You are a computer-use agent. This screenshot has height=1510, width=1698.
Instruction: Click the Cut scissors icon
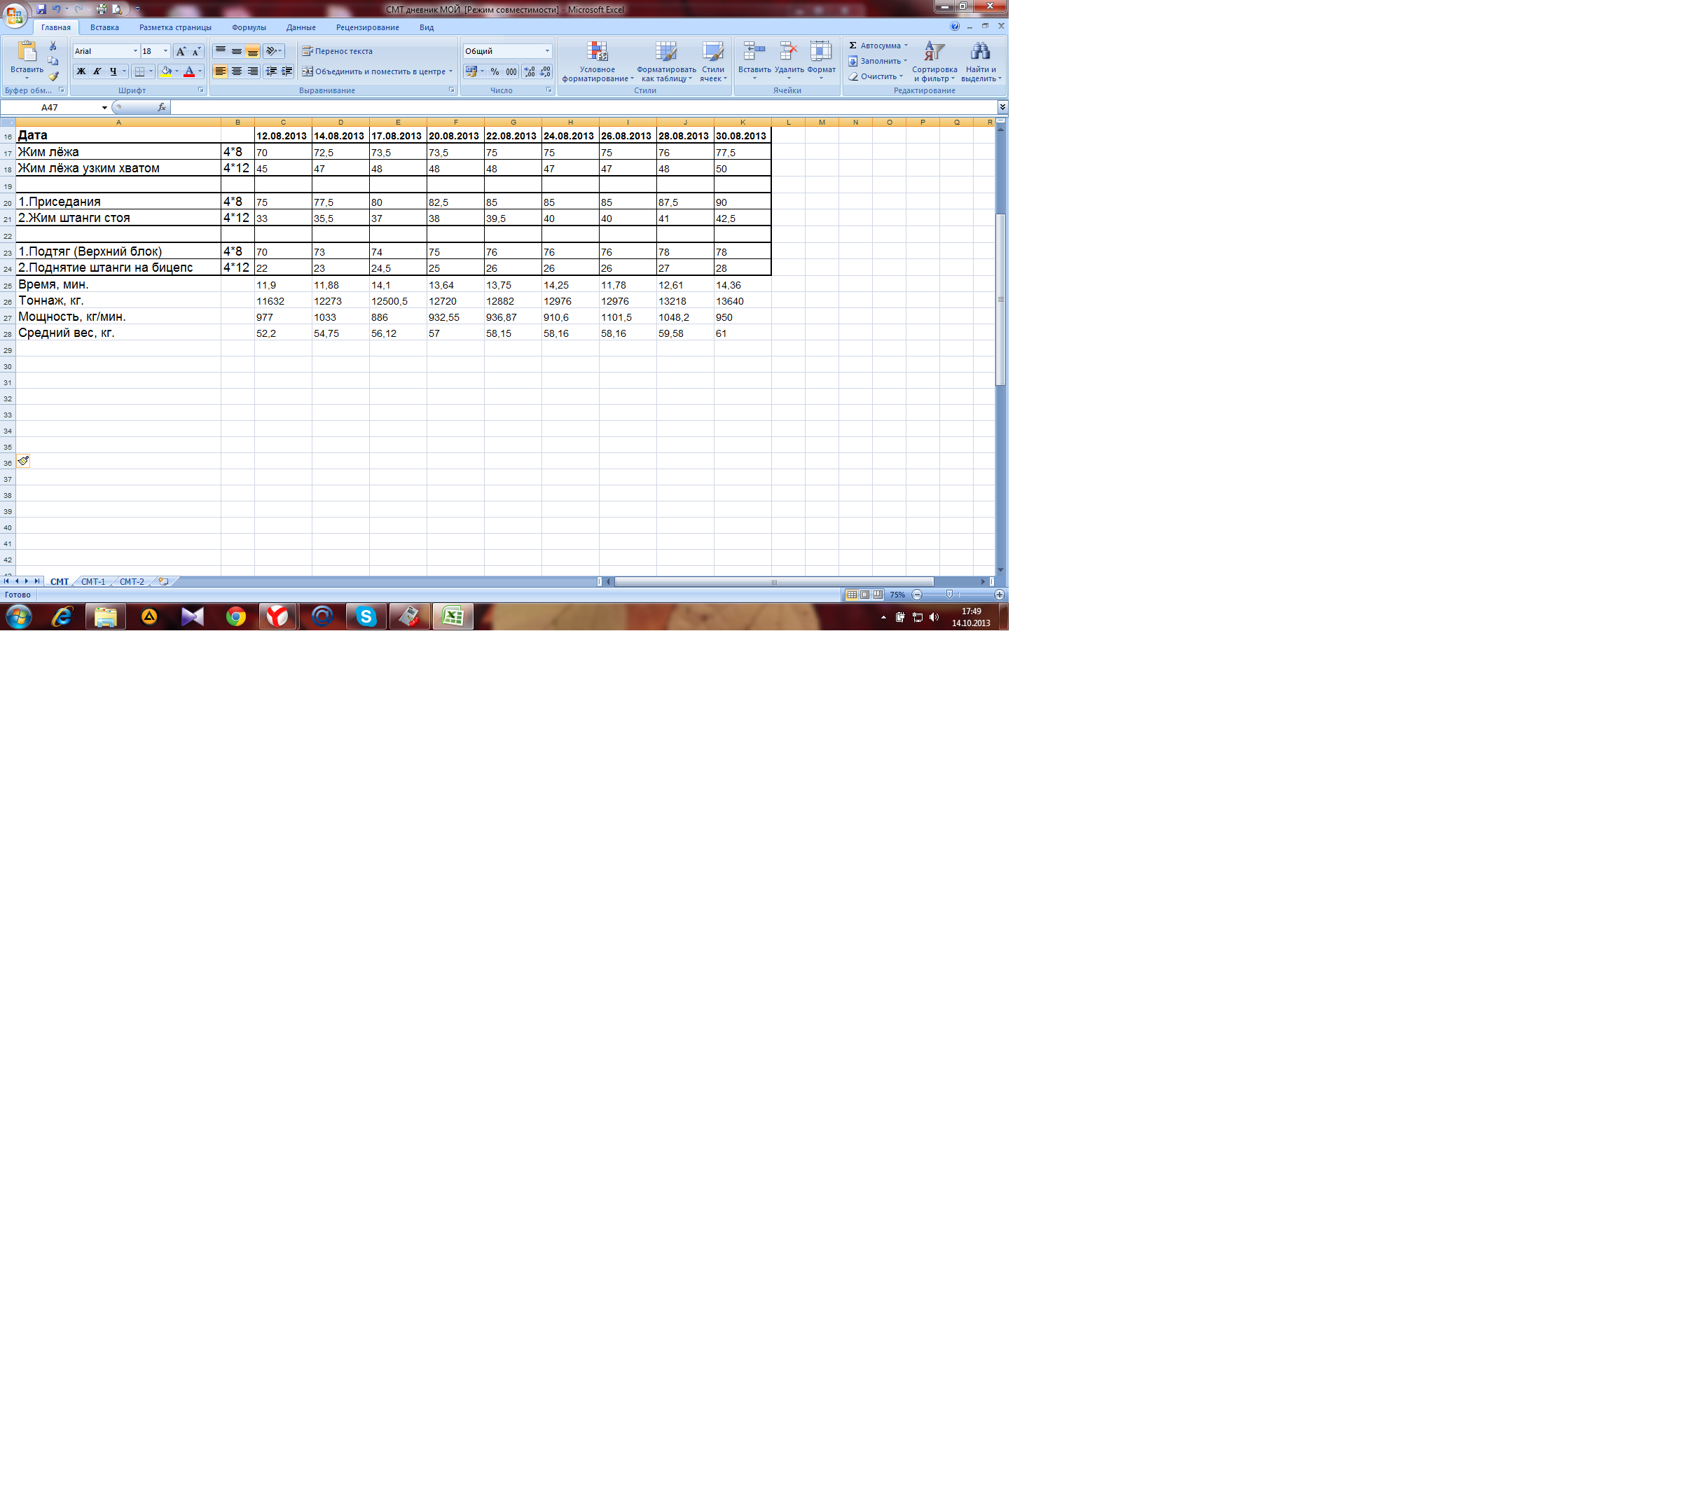pos(53,46)
